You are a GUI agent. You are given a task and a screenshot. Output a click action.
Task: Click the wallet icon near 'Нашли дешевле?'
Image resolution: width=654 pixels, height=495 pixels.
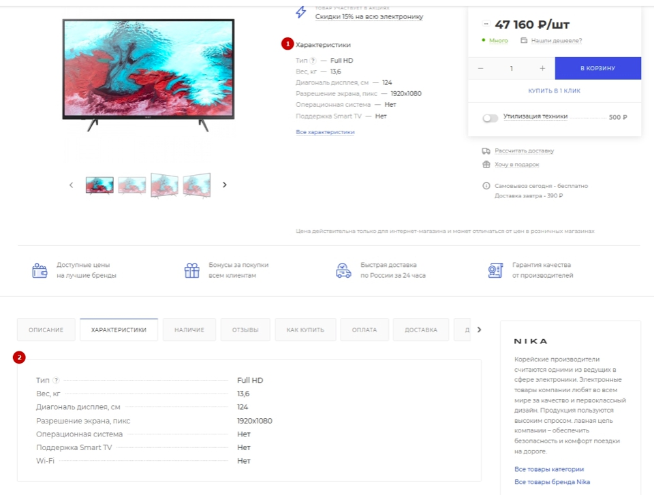[524, 40]
